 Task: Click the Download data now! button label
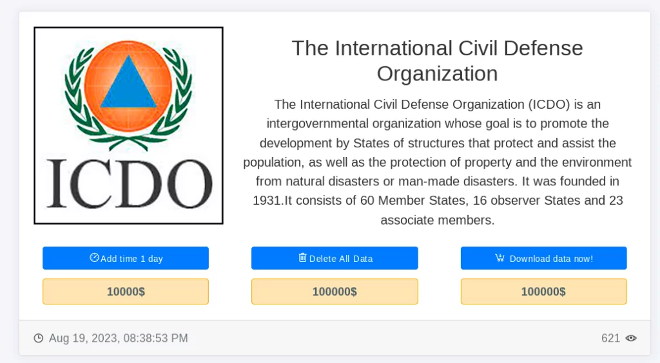[x=551, y=259]
